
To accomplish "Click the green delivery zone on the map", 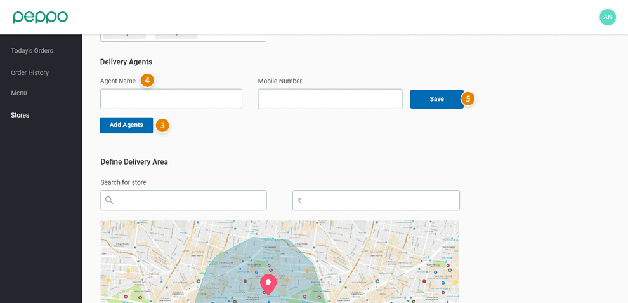I will point(222,273).
